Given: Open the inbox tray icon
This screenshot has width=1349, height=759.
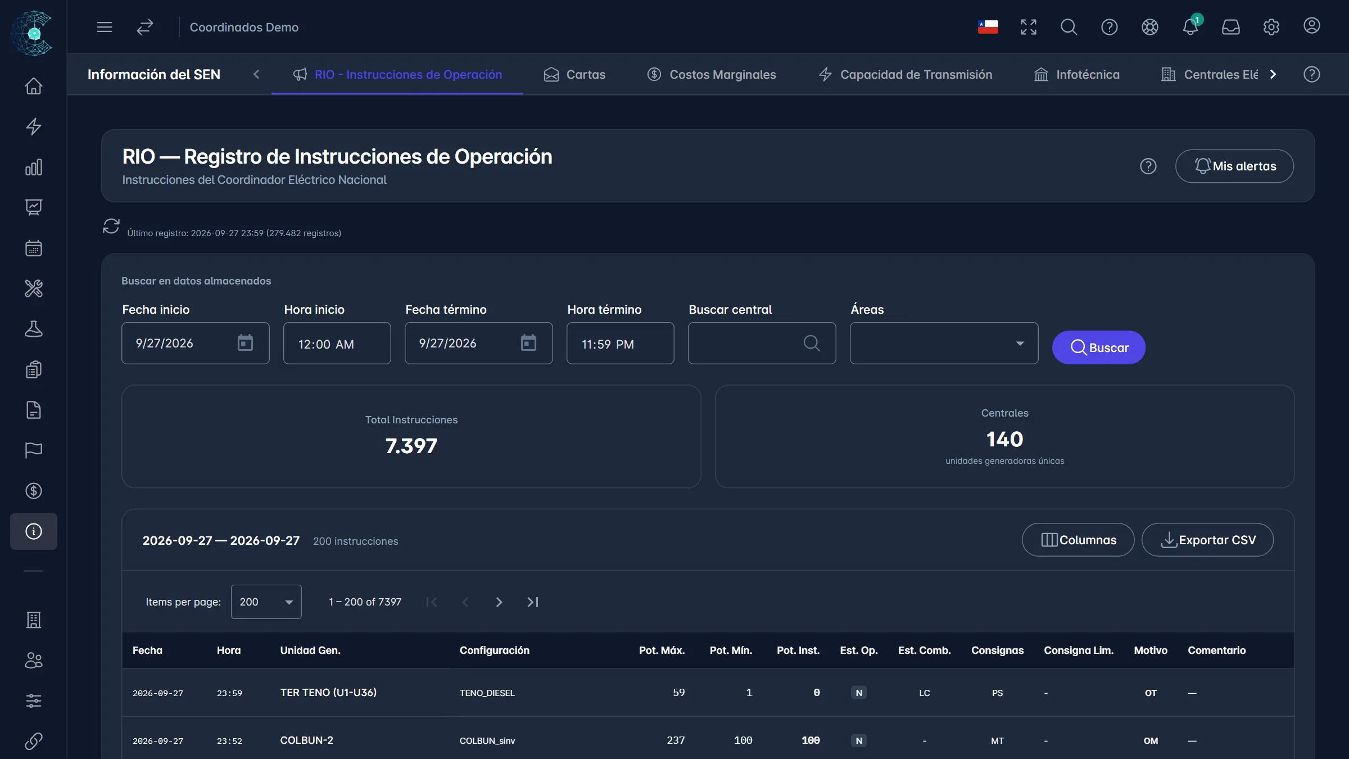Looking at the screenshot, I should pos(1231,27).
